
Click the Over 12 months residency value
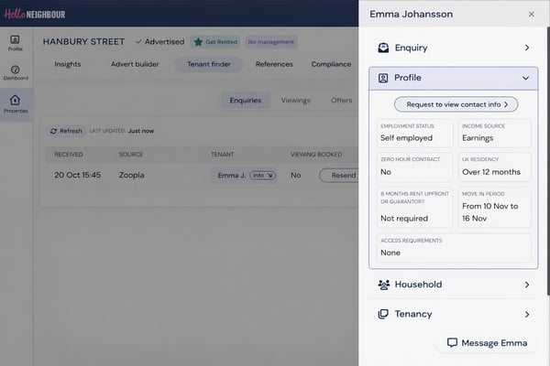491,172
